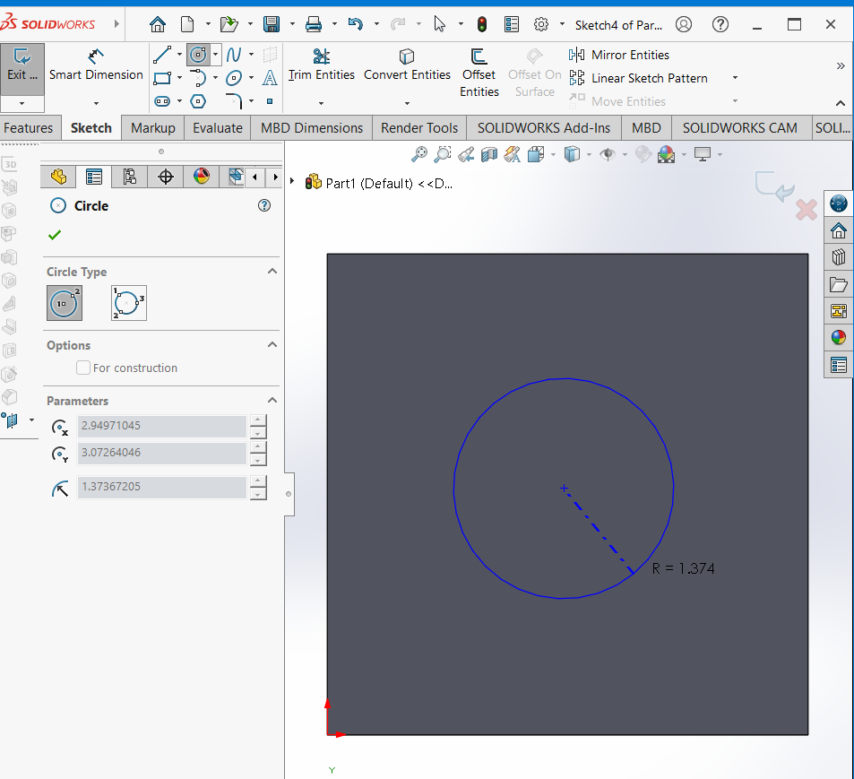
Task: Click the Undo icon
Action: tap(355, 24)
